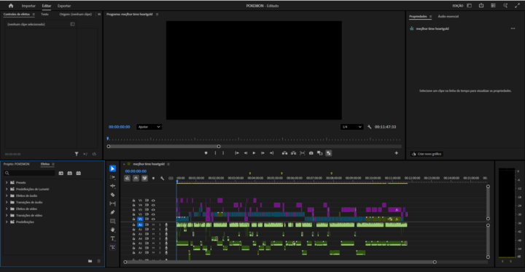The width and height of the screenshot is (525, 272).
Task: Toggle A1 track target button
Action: click(x=140, y=225)
